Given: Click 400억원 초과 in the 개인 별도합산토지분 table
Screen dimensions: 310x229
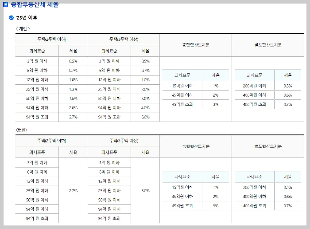Looking at the screenshot, I should tap(255, 104).
